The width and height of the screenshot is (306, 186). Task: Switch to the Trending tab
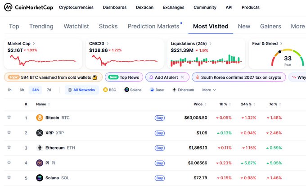click(41, 26)
